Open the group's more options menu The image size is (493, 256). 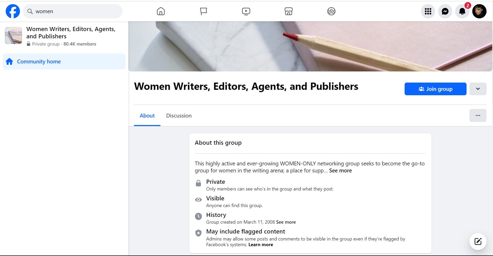[478, 115]
